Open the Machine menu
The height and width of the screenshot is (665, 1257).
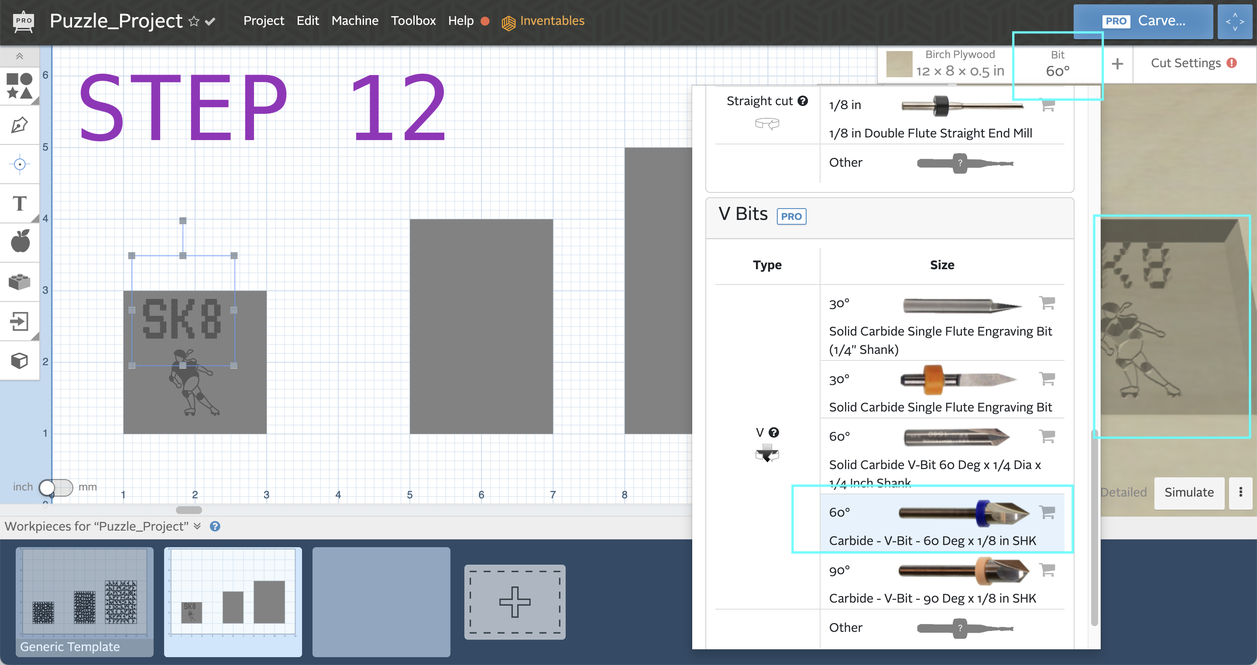[x=355, y=21]
